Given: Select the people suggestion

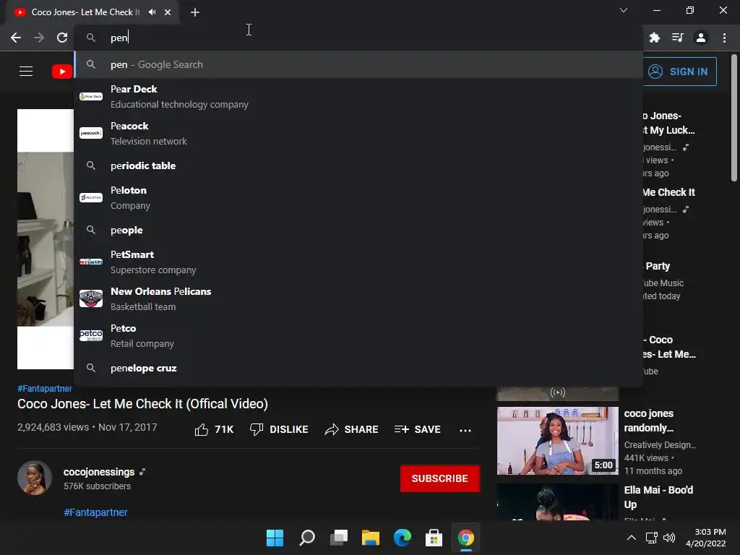Looking at the screenshot, I should [358, 230].
